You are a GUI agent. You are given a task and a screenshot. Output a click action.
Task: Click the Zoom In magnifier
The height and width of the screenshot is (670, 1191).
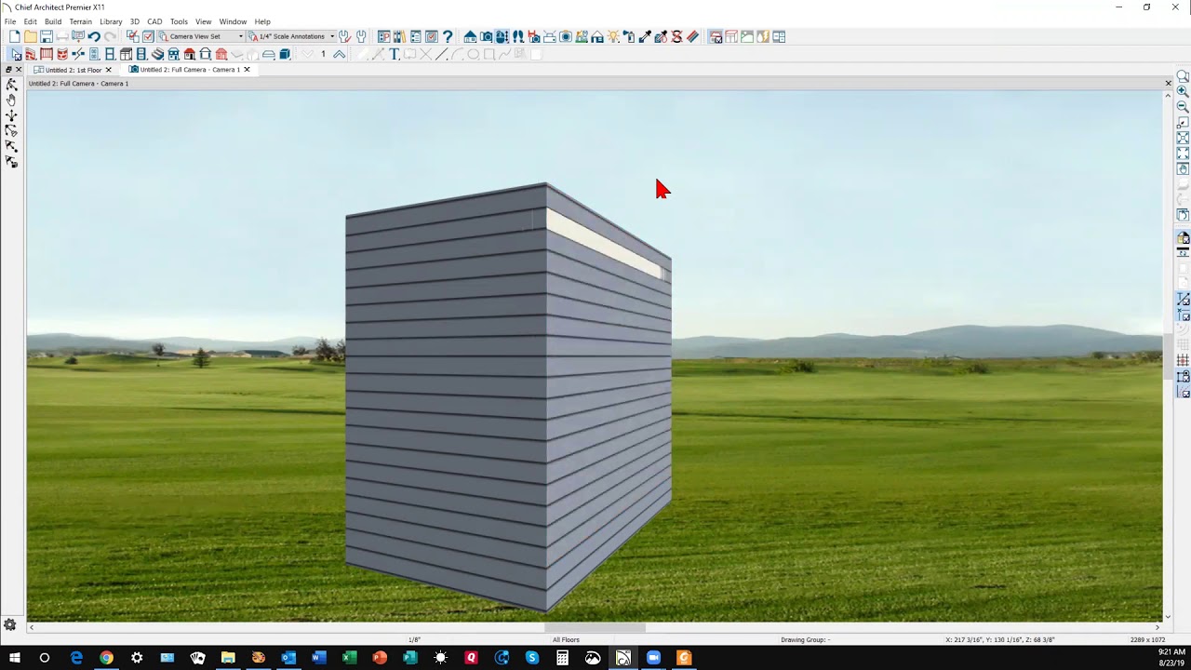point(1183,91)
